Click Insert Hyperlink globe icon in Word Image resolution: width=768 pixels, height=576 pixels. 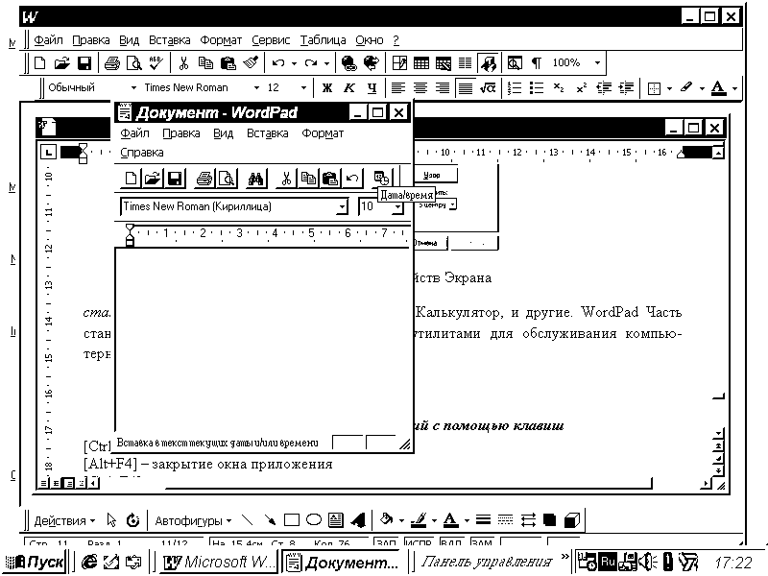(x=348, y=62)
